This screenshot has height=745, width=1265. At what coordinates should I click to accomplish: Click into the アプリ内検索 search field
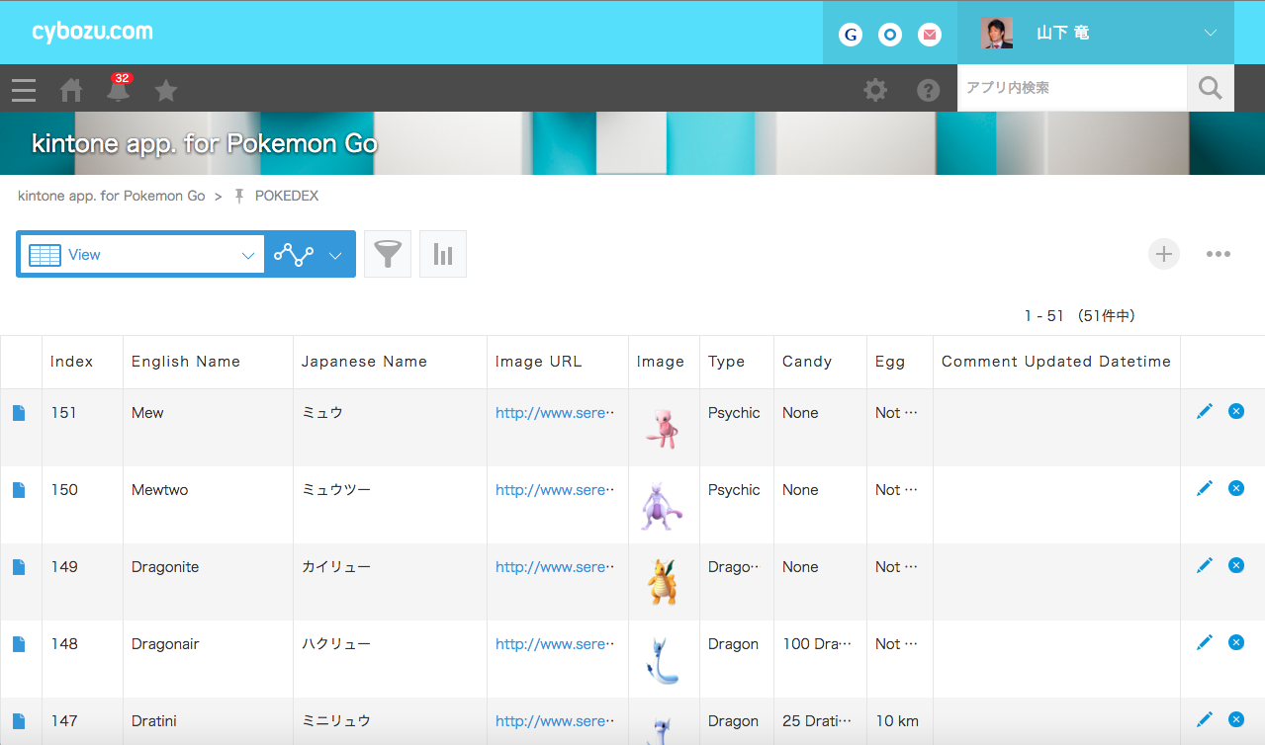[x=1072, y=88]
